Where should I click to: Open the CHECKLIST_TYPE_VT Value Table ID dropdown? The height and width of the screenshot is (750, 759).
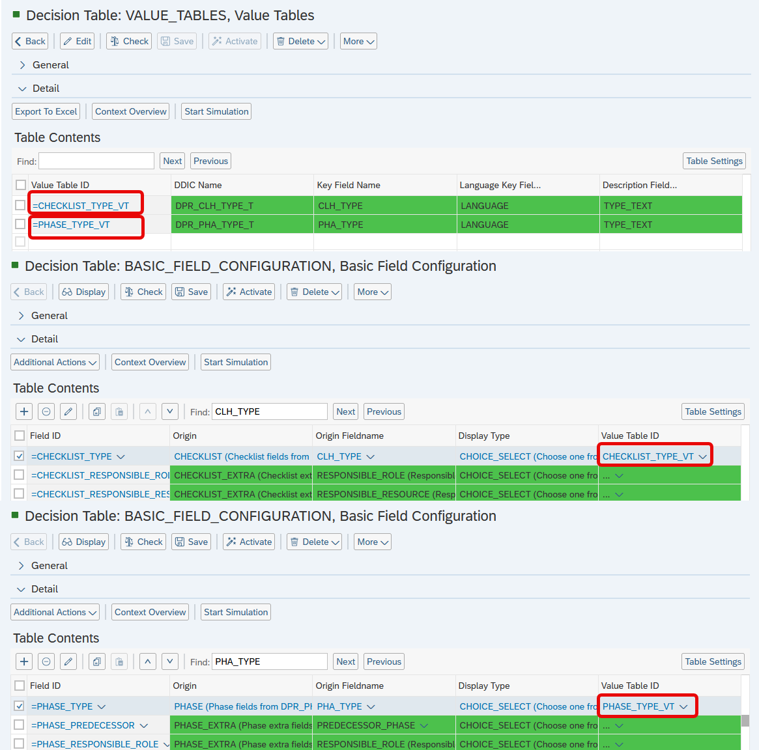pos(702,456)
